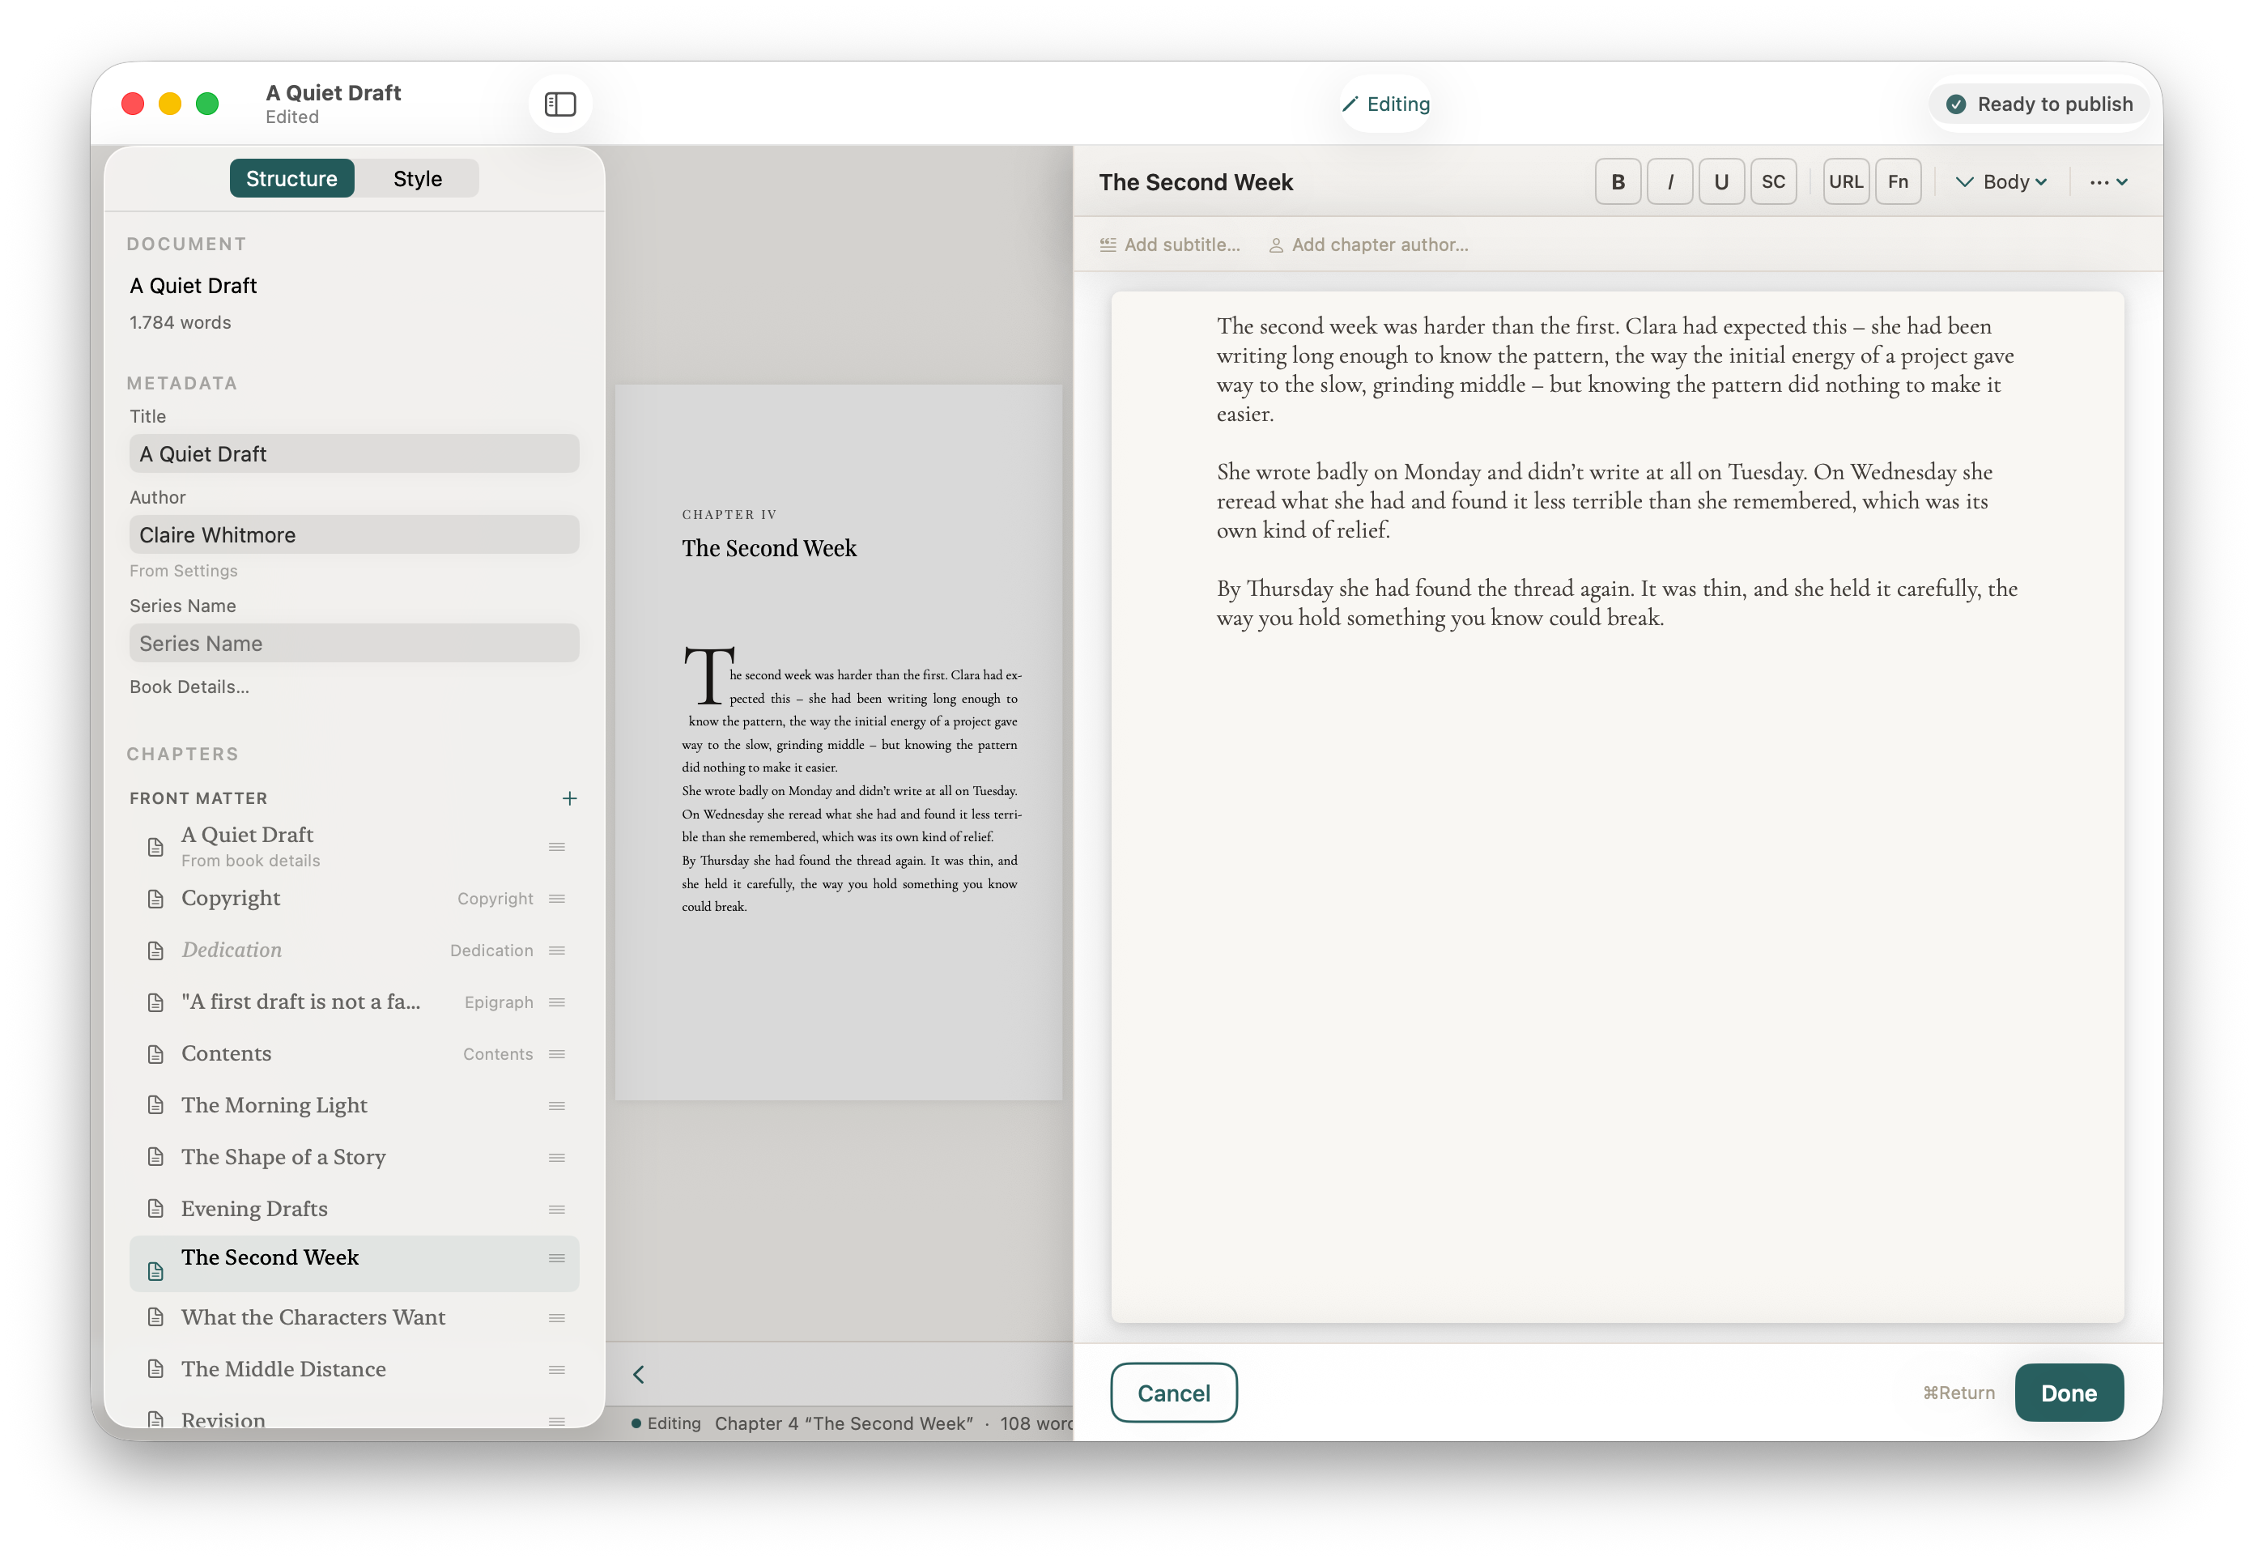Click drag handle for Epigraph row
Screen dimensions: 2254x1561
557,1002
